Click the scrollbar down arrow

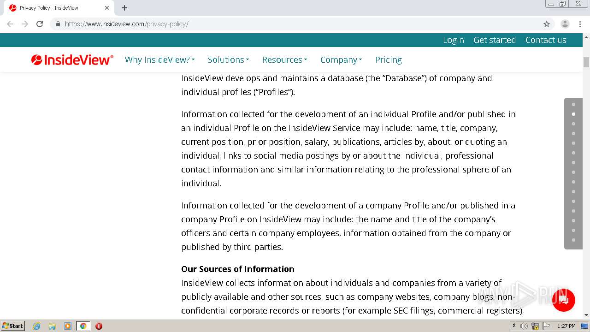586,315
